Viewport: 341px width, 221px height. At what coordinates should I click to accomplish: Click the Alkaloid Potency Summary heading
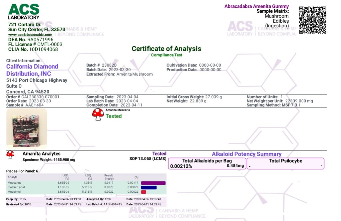point(247,154)
